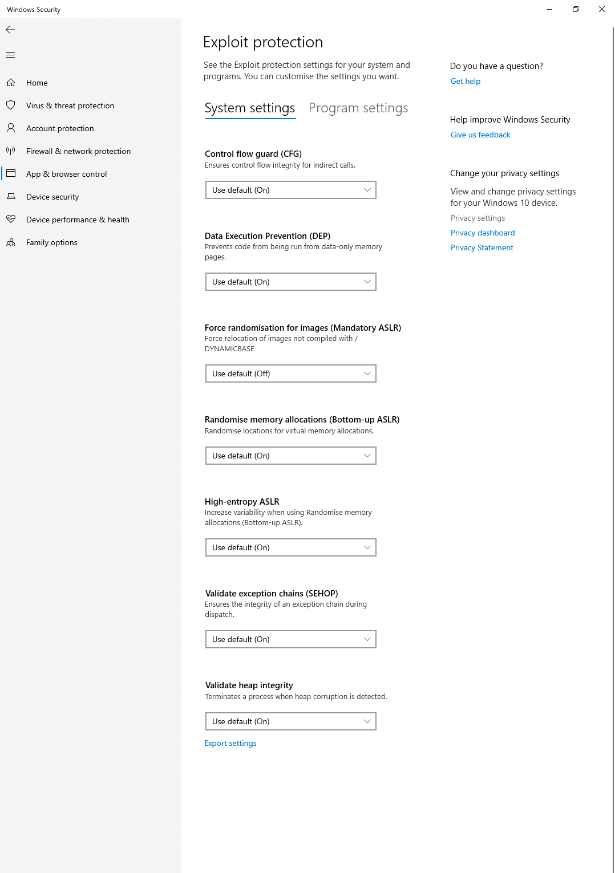
Task: Select Virus & threat protection
Action: [70, 105]
